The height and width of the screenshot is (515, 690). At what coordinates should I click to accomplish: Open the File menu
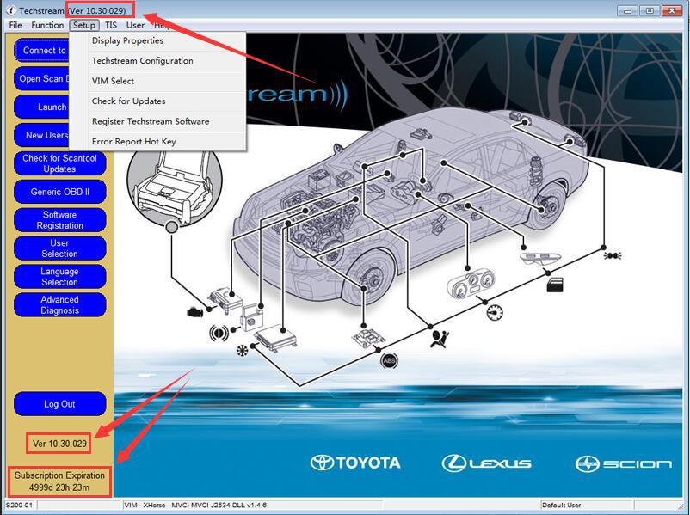pos(15,25)
